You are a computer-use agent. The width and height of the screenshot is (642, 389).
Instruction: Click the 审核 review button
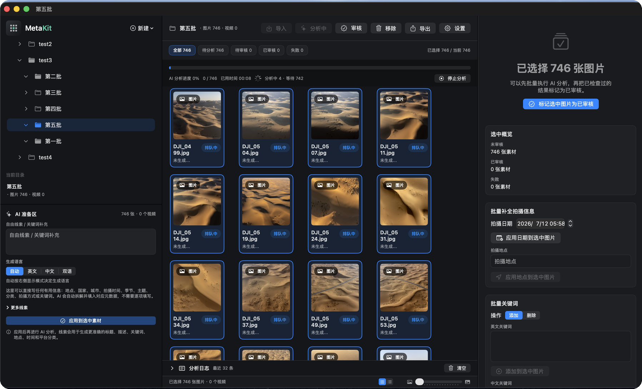coord(351,28)
